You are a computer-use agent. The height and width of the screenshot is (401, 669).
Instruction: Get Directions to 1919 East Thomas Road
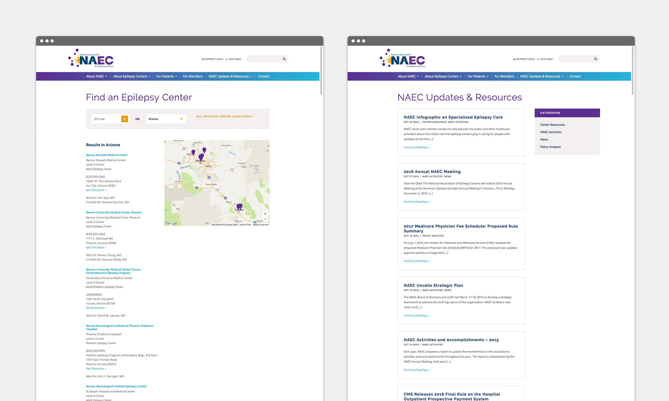(x=96, y=369)
